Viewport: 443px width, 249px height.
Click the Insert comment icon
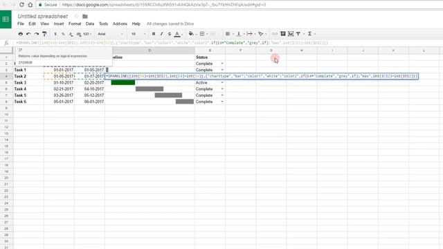[x=283, y=34]
